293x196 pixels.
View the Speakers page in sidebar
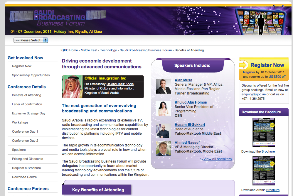point(19,150)
